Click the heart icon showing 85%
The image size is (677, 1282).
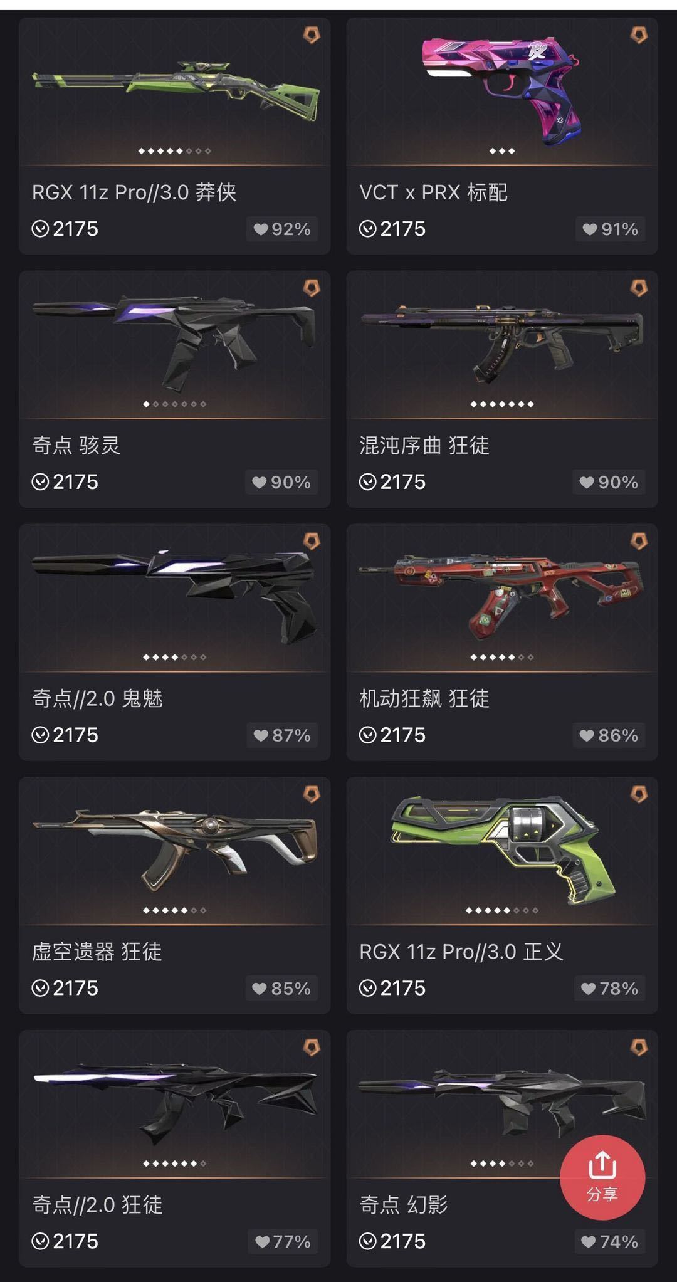(x=260, y=989)
